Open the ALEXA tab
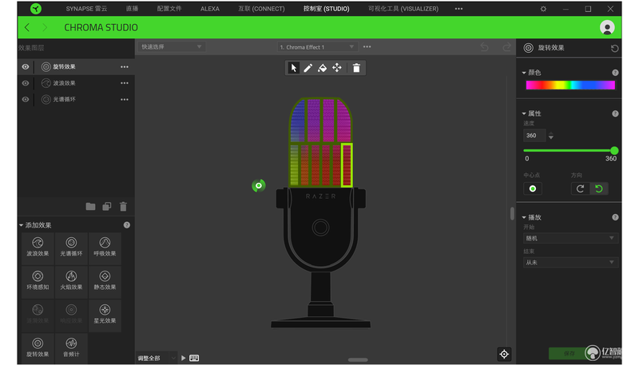The image size is (639, 365). (210, 9)
